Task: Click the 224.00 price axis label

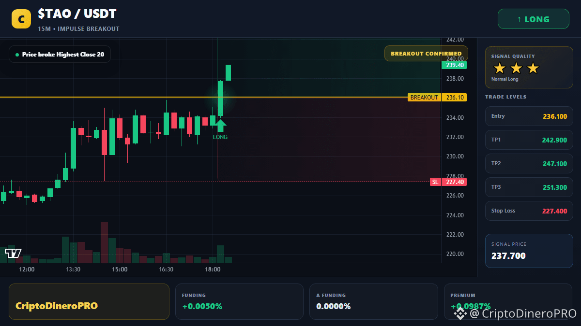Action: tap(455, 215)
